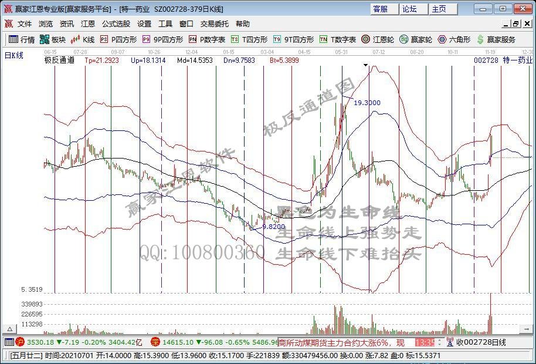Launch the 赢家轮 winner wheel
The image size is (536, 364).
pos(416,40)
